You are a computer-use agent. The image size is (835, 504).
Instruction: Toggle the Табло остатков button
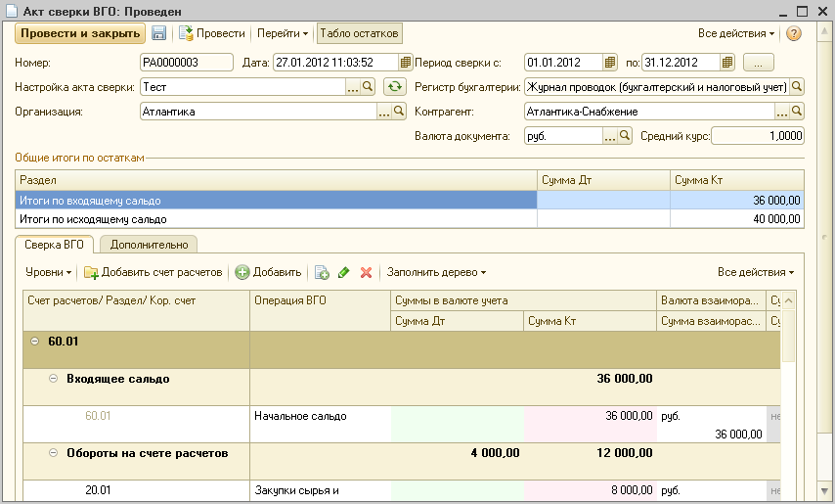pos(359,33)
